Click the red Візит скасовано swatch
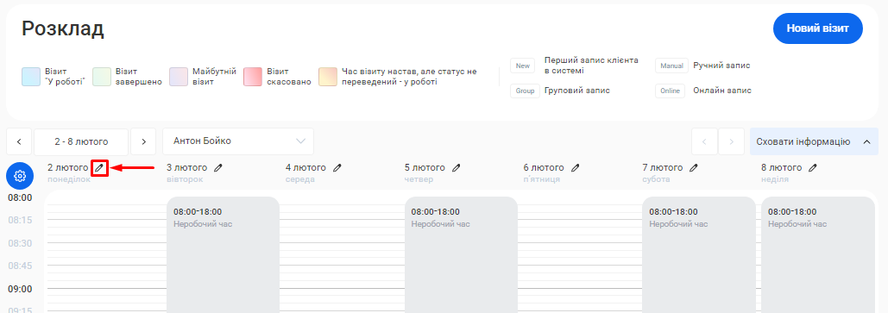The image size is (888, 313). tap(253, 77)
